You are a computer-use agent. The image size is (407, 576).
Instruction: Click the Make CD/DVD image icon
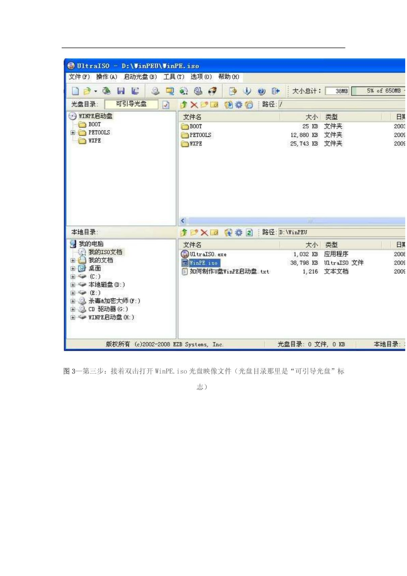click(x=155, y=91)
